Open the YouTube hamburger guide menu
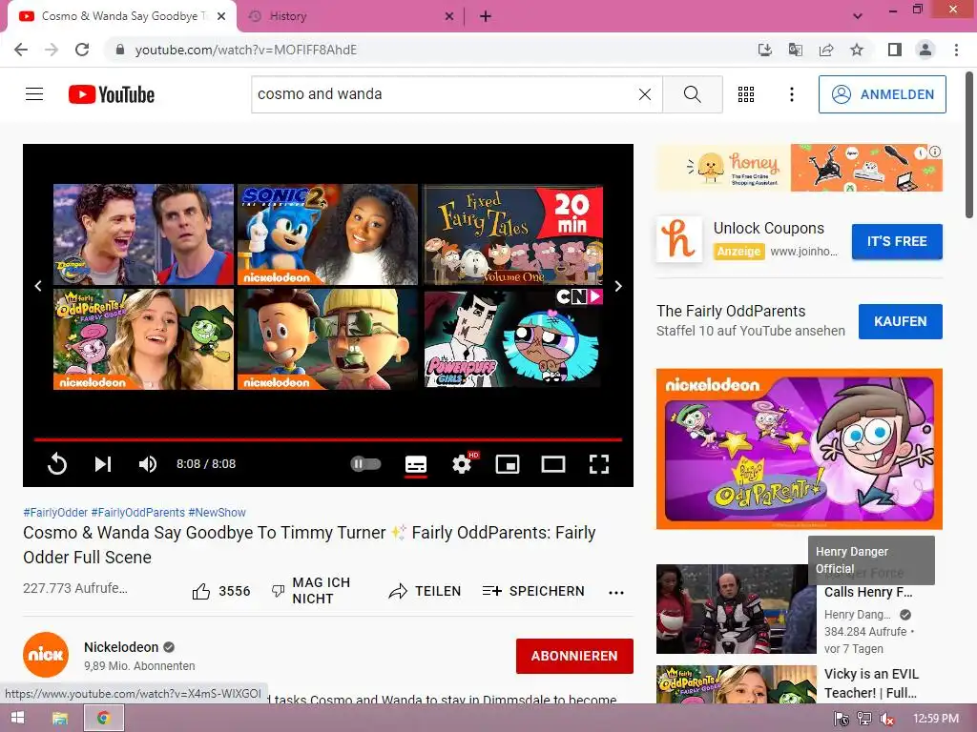Screen dimensions: 977x732 (x=34, y=94)
